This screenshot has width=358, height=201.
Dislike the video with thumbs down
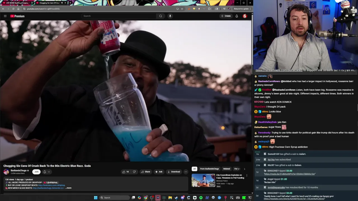[134, 172]
